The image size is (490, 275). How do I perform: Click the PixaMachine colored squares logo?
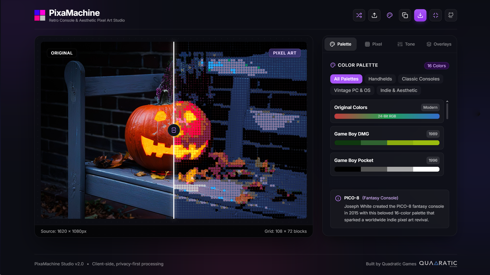[x=40, y=15]
